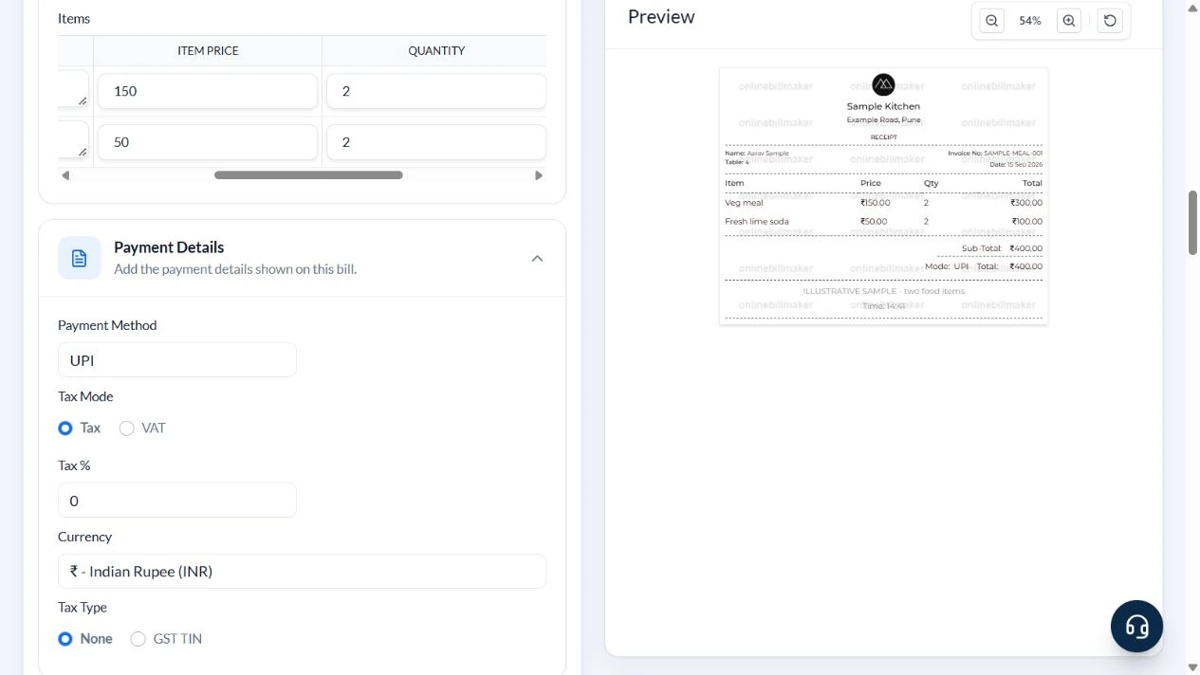Edit quantity of the 150 item
Screen dimensions: 1200x675
(436, 91)
